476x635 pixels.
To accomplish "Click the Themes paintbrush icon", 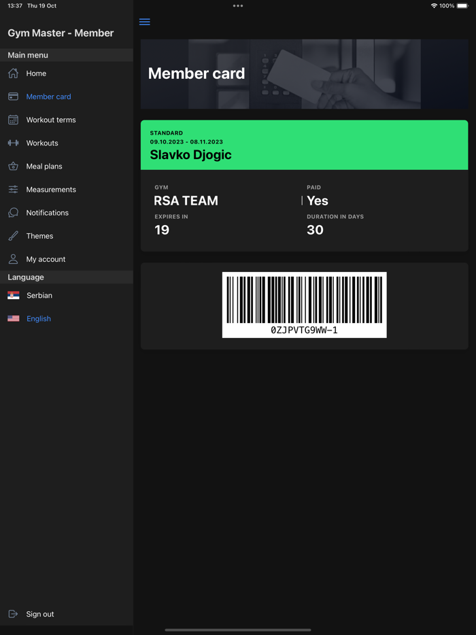I will pyautogui.click(x=14, y=236).
